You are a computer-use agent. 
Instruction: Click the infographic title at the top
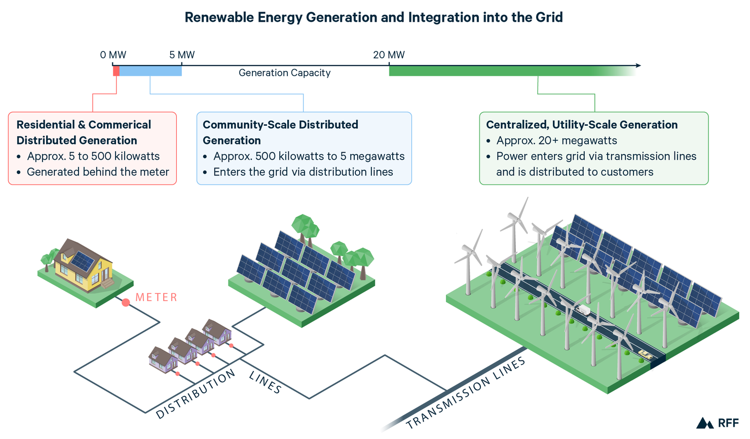tap(374, 17)
